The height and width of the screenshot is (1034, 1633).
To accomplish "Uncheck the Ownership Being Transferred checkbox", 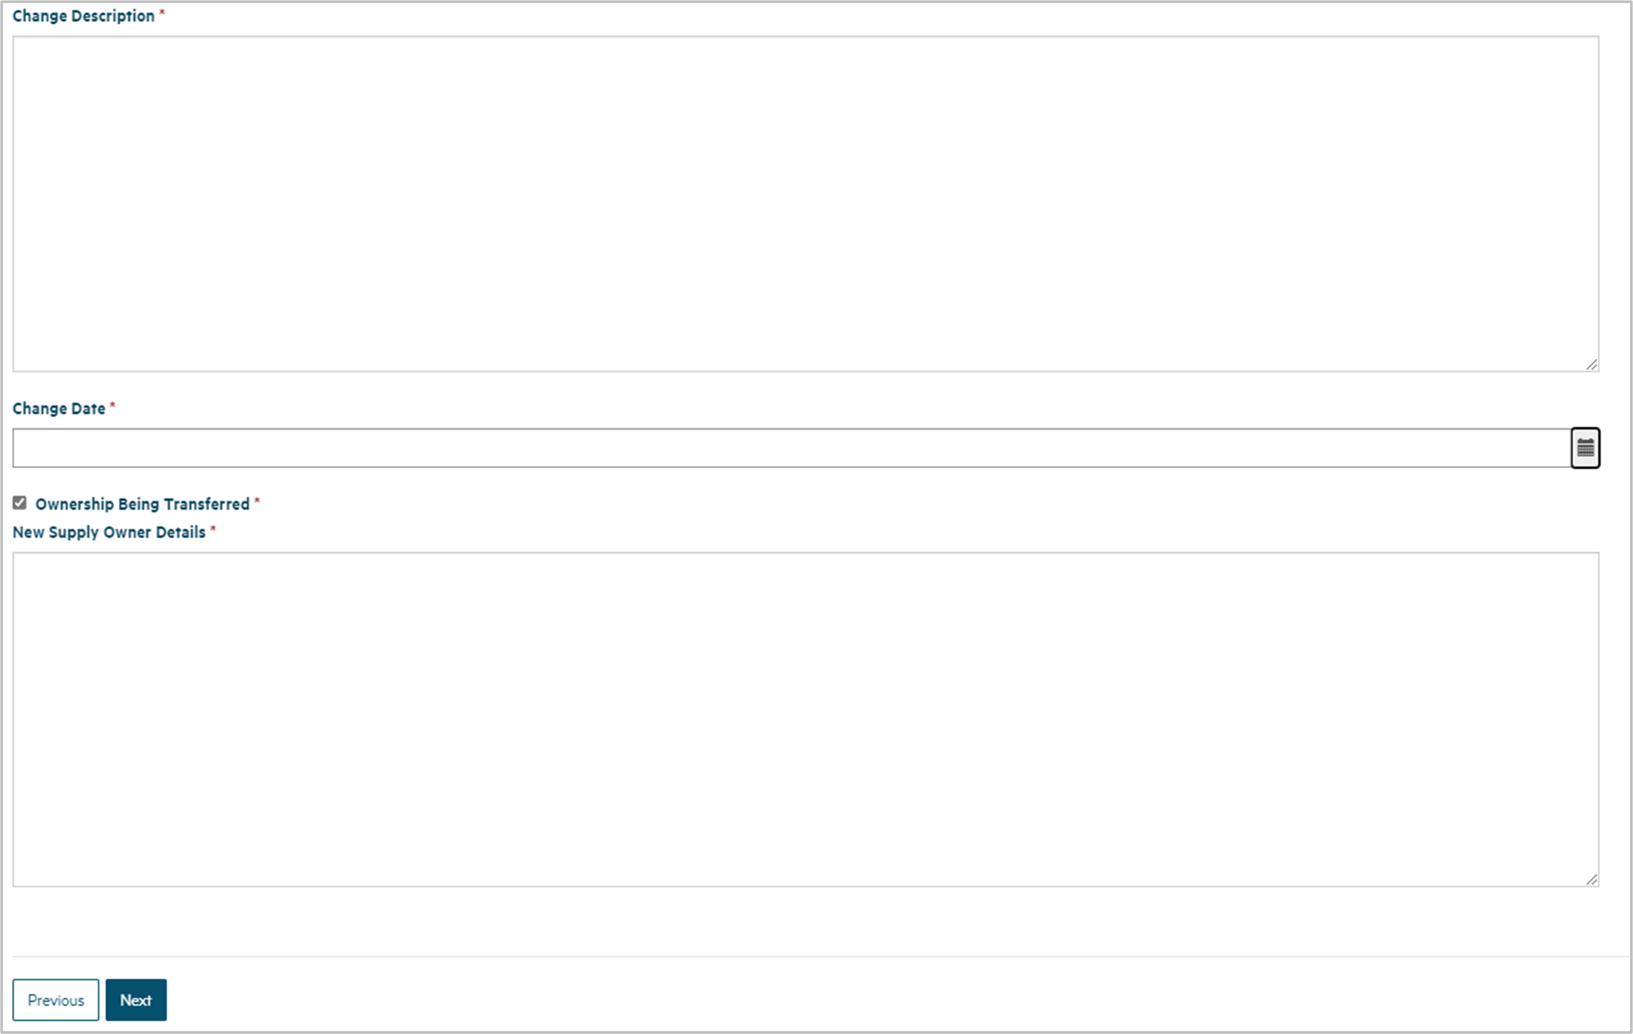I will tap(20, 503).
